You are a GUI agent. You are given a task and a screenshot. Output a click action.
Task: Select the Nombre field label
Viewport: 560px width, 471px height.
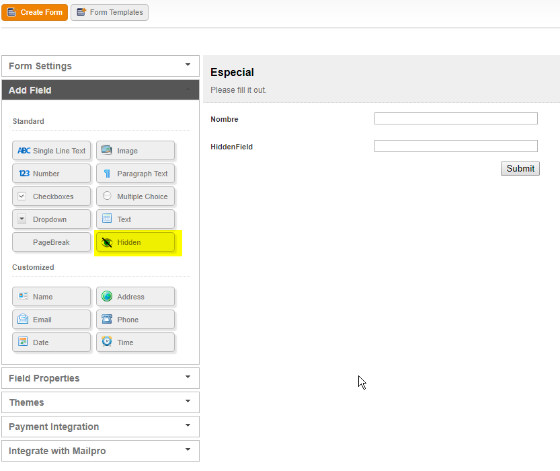[225, 119]
